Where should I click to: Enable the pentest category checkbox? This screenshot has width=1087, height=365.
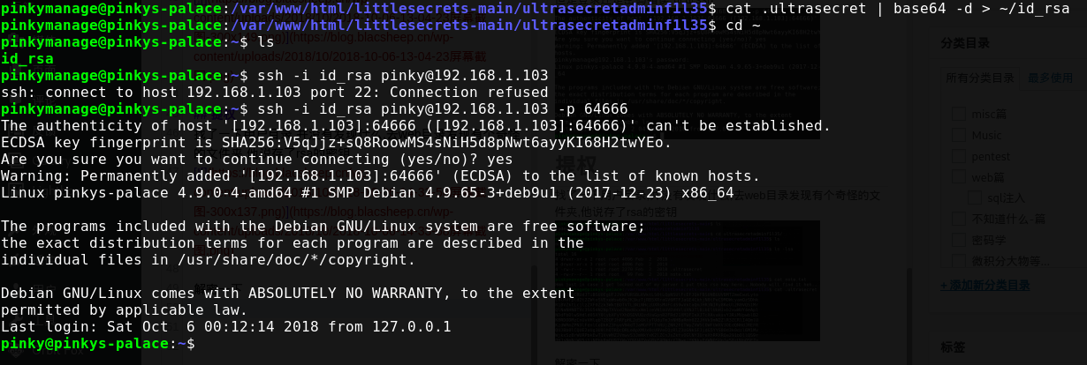(x=959, y=157)
